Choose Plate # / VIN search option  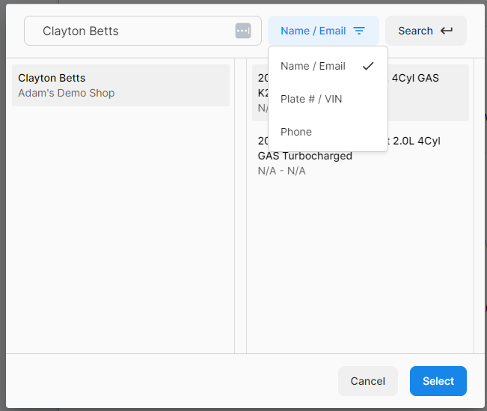[328, 99]
